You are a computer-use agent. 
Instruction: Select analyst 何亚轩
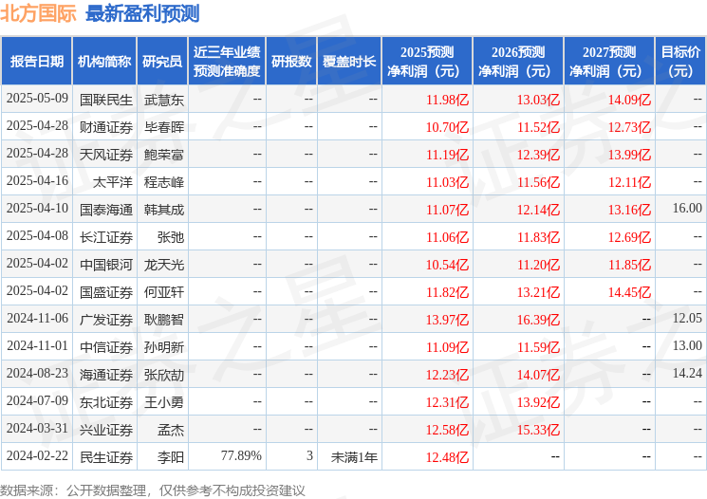coord(164,292)
